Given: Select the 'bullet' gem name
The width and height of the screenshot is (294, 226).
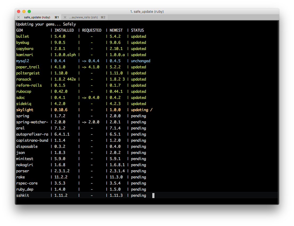Looking at the screenshot, I should pyautogui.click(x=23, y=36).
